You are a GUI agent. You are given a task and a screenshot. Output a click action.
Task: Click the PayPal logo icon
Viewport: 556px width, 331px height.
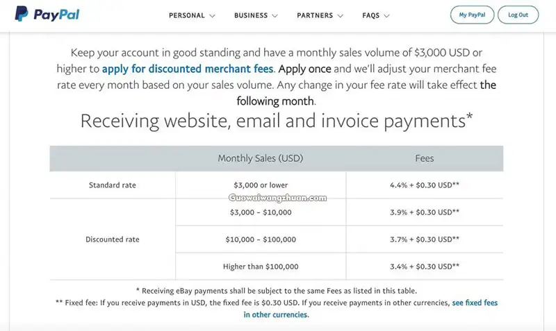click(x=22, y=14)
